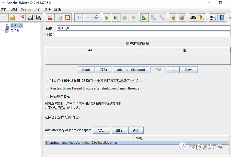Screen dimensions: 231x157
Task: Reset search with yellow broom icon
Action: [x=202, y=18]
